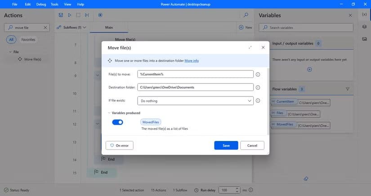Clear variable values with eraser icon

306,179
